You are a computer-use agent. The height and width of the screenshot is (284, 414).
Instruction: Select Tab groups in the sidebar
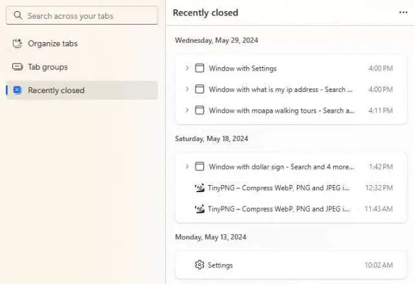point(82,67)
